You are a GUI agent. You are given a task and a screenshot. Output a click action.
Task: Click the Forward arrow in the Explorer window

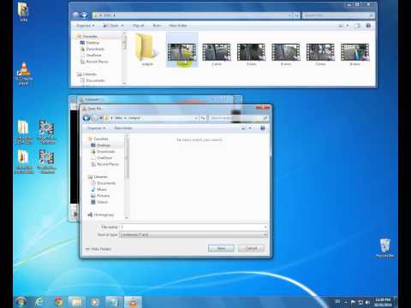click(x=85, y=15)
